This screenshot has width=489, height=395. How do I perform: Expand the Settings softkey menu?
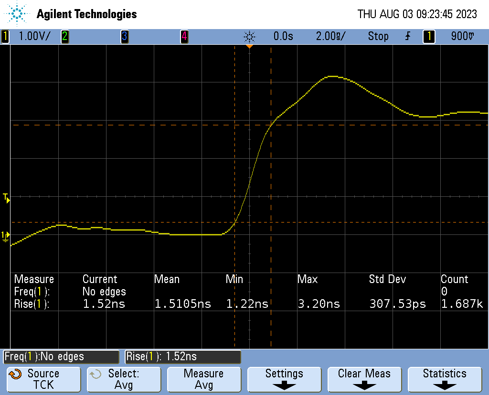[284, 379]
